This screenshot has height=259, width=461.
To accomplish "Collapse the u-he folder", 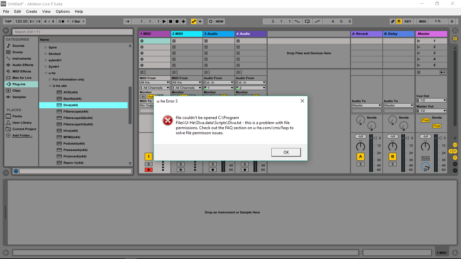I will pos(46,73).
